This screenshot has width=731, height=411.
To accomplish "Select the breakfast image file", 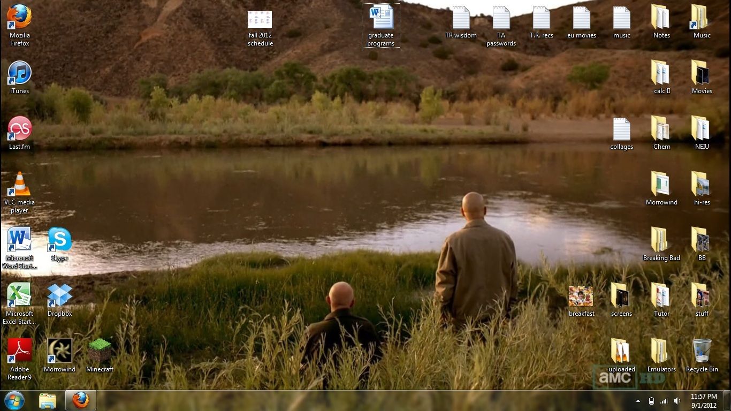I will pos(581,296).
